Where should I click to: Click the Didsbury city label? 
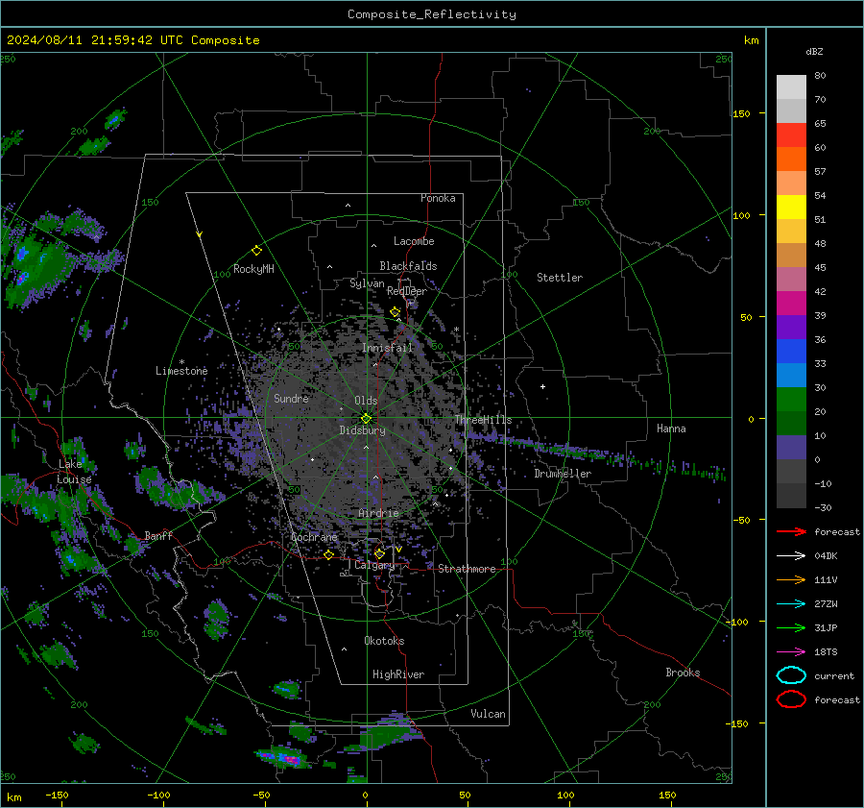pos(363,430)
